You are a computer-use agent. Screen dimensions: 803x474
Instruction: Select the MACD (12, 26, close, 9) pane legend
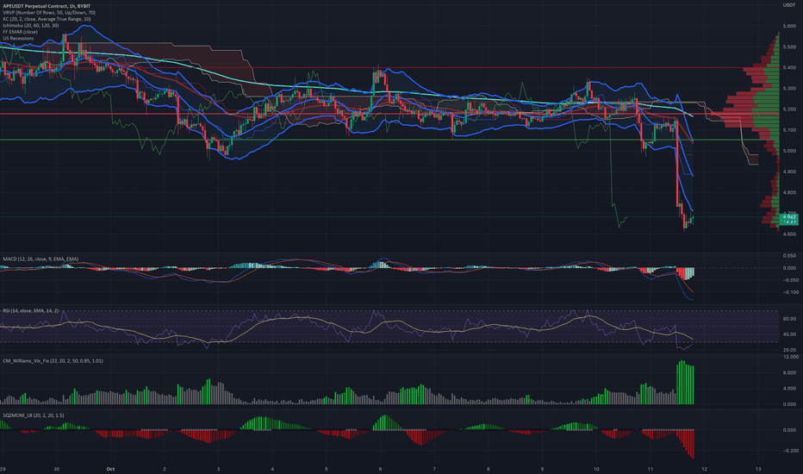pyautogui.click(x=40, y=259)
